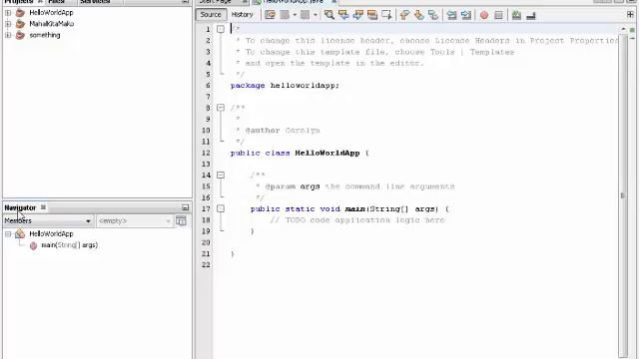The width and height of the screenshot is (639, 359).
Task: Collapse main method fold at line 17
Action: pyautogui.click(x=221, y=208)
